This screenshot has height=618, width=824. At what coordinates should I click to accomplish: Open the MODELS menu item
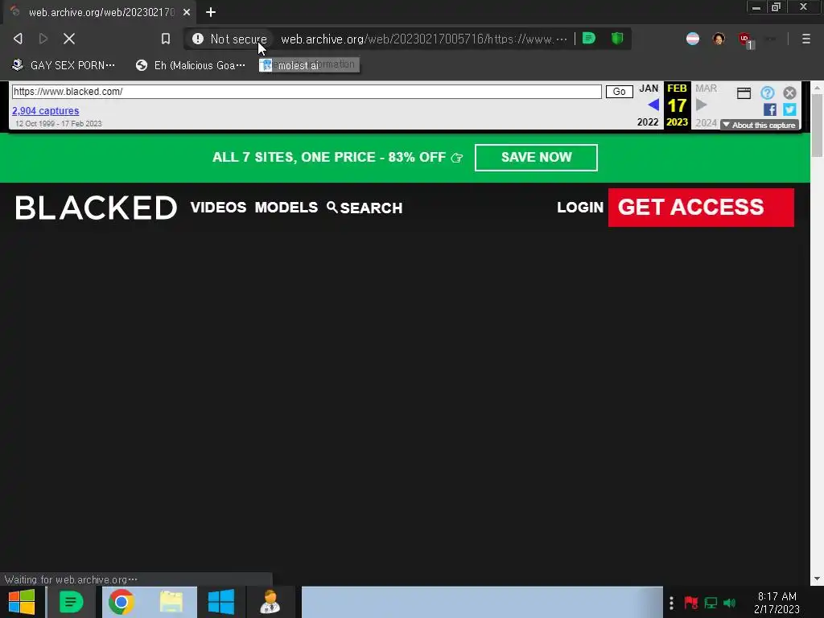click(x=286, y=207)
